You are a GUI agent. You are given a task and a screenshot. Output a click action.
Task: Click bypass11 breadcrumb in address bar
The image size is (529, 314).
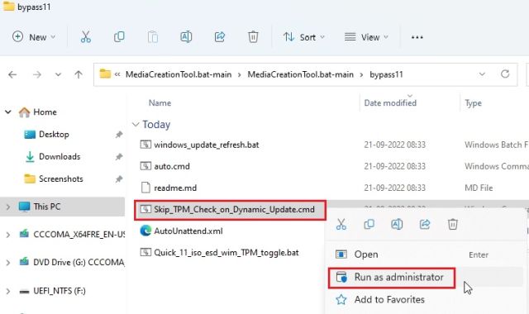(386, 74)
